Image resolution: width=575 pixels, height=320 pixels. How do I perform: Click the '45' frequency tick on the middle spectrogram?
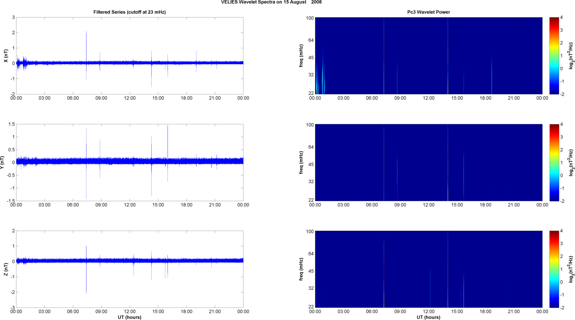tap(311, 165)
